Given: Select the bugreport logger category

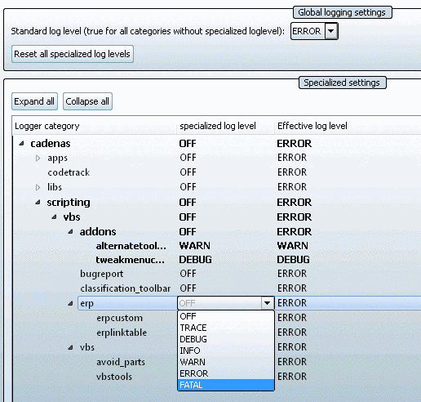Looking at the screenshot, I should tap(102, 274).
